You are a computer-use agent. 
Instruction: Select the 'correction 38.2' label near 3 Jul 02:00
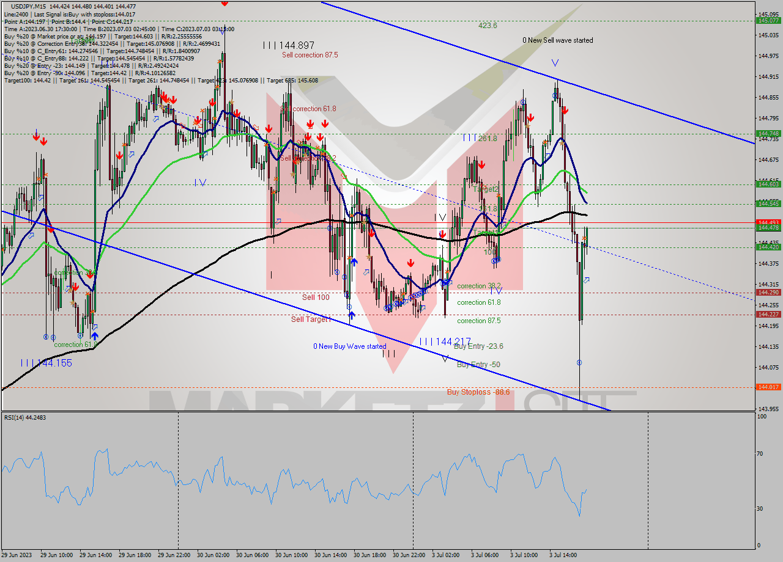point(479,286)
